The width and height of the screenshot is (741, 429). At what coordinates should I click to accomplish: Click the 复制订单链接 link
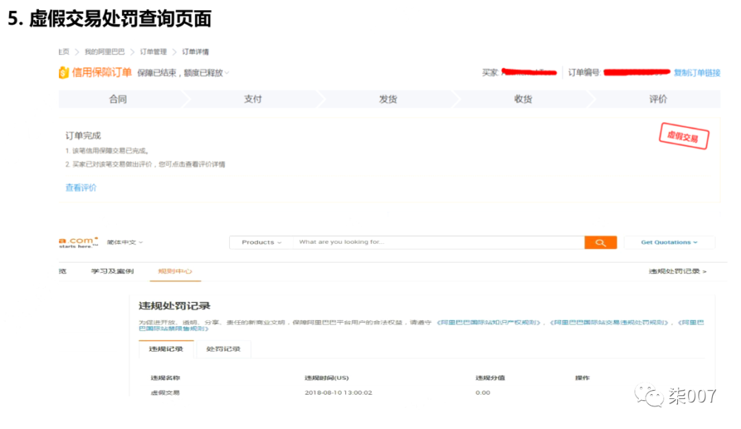[x=699, y=73]
